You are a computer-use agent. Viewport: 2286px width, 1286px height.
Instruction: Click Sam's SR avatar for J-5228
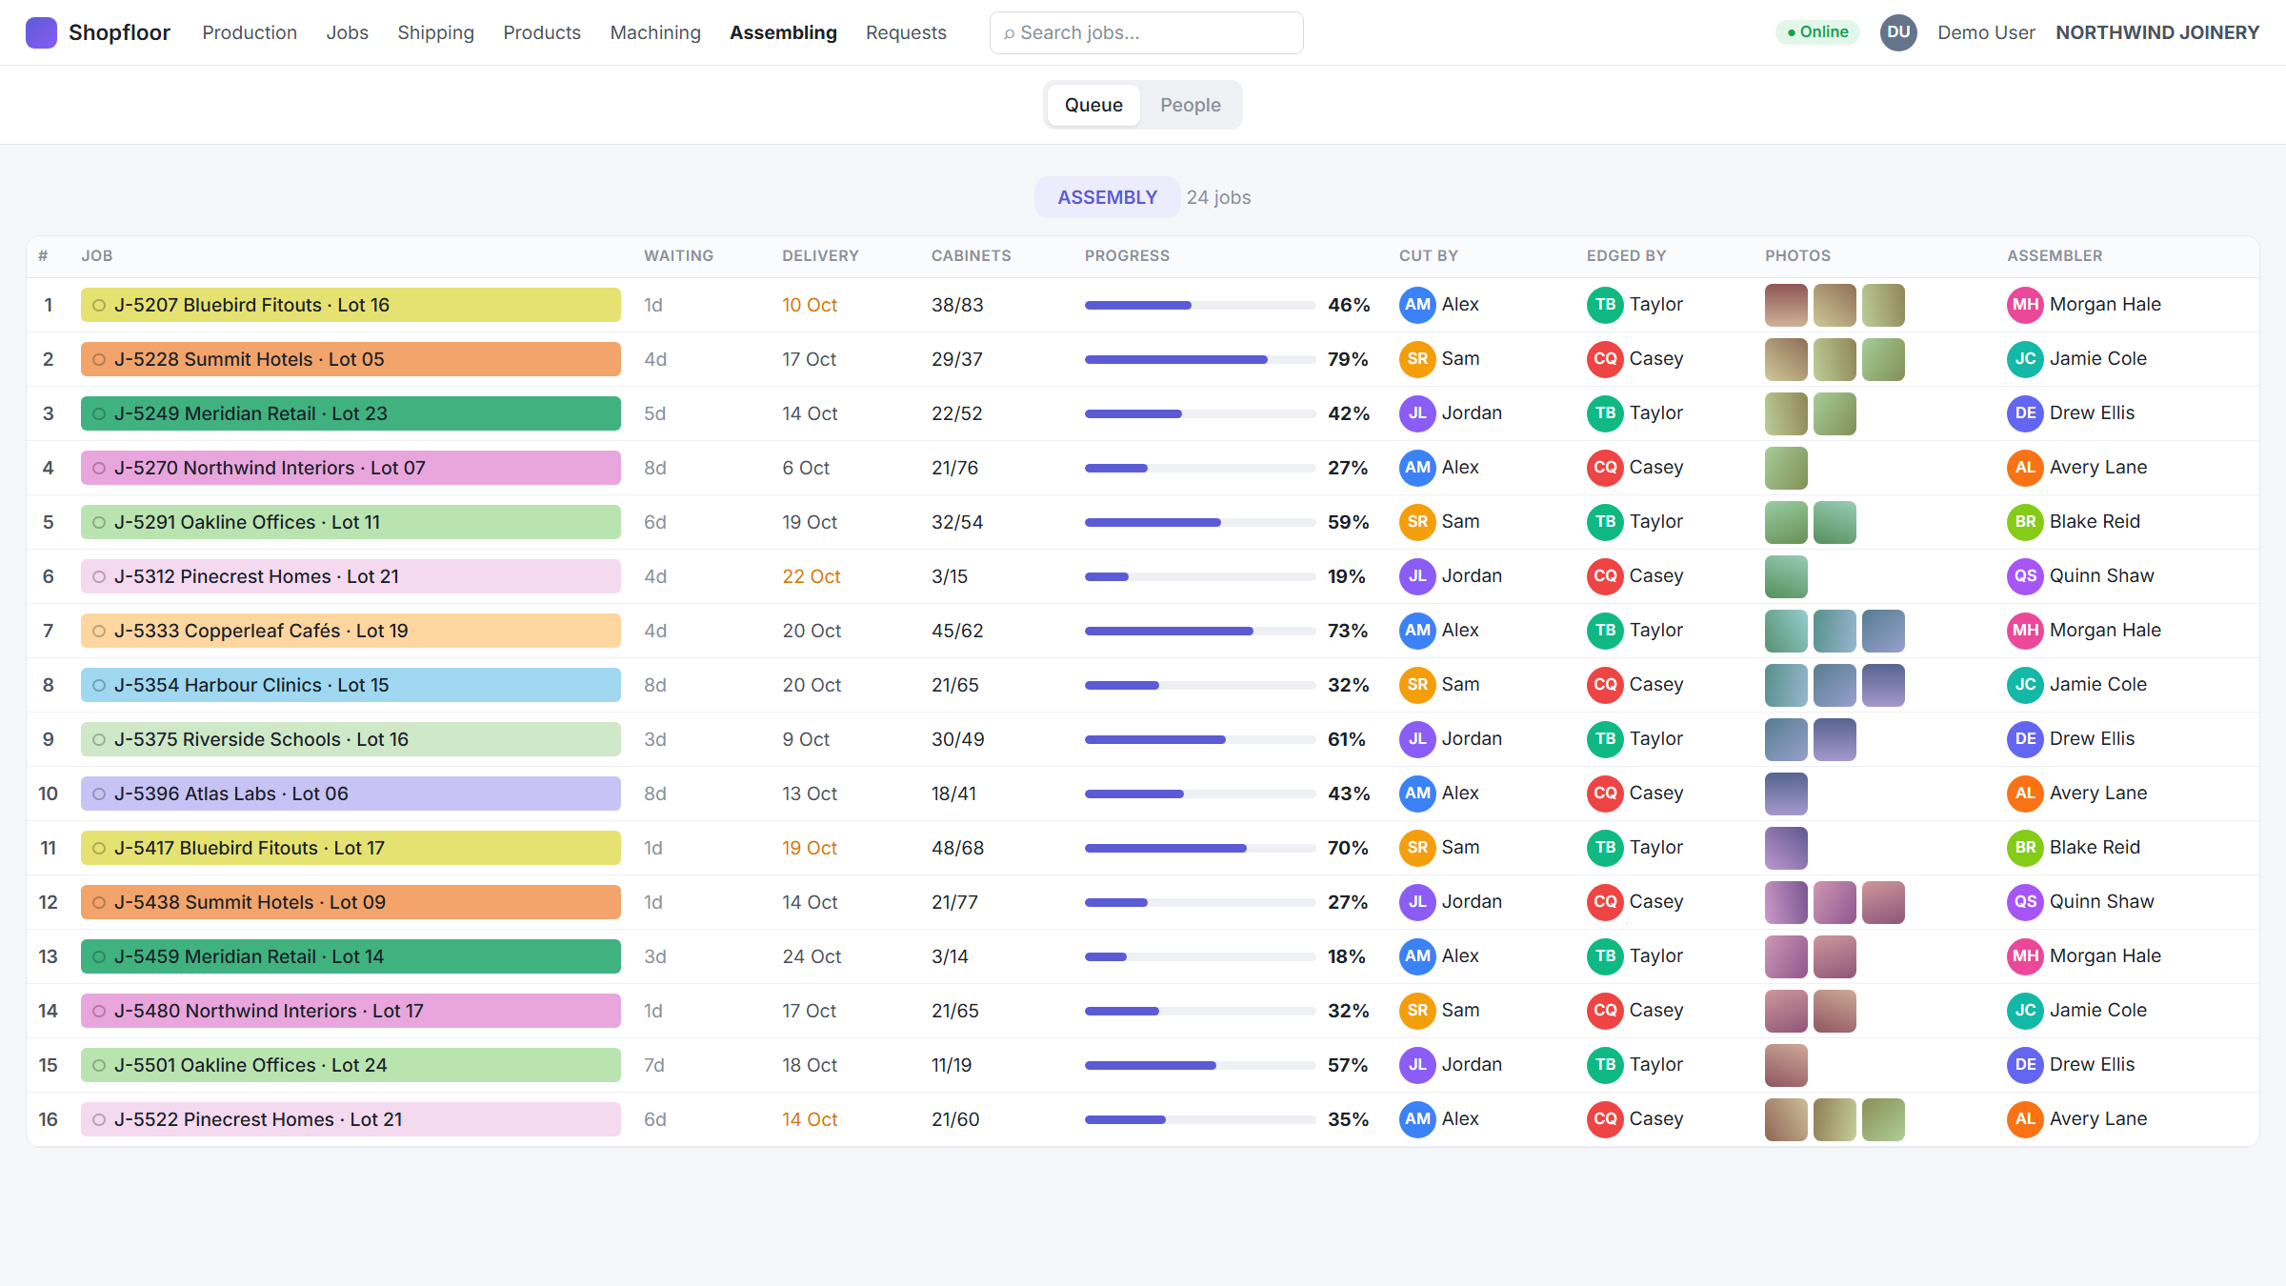click(1417, 359)
